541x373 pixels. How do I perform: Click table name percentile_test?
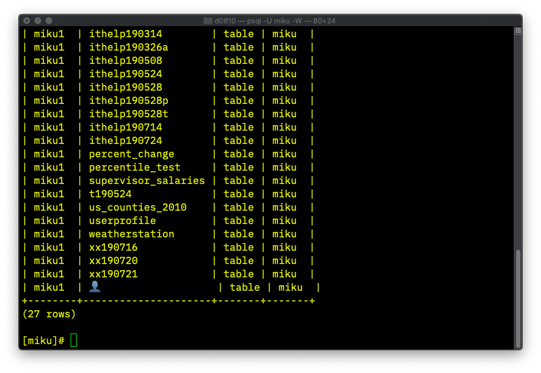pyautogui.click(x=135, y=167)
